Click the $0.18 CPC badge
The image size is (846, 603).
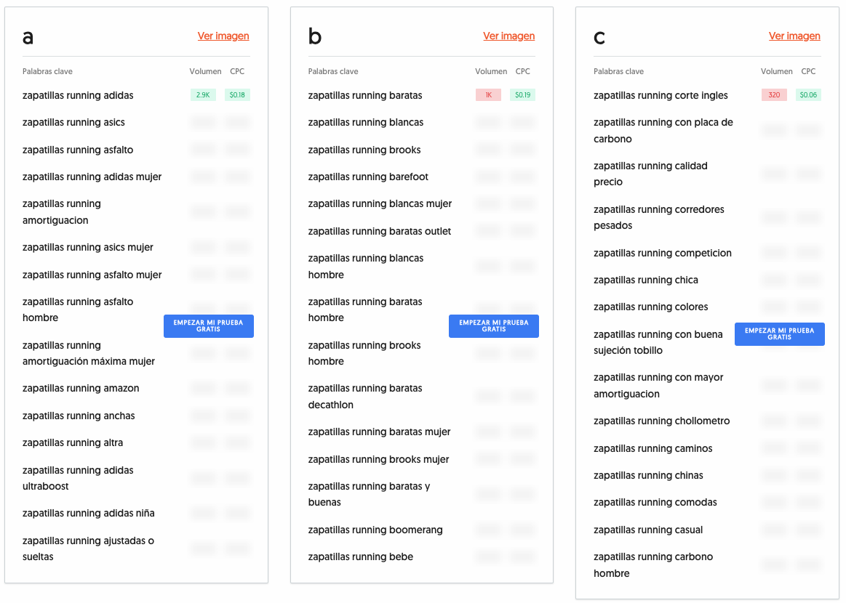(x=237, y=95)
